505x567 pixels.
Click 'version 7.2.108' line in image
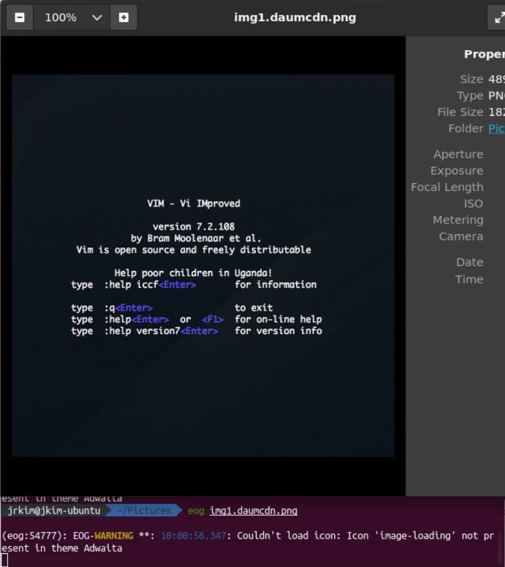(x=193, y=227)
